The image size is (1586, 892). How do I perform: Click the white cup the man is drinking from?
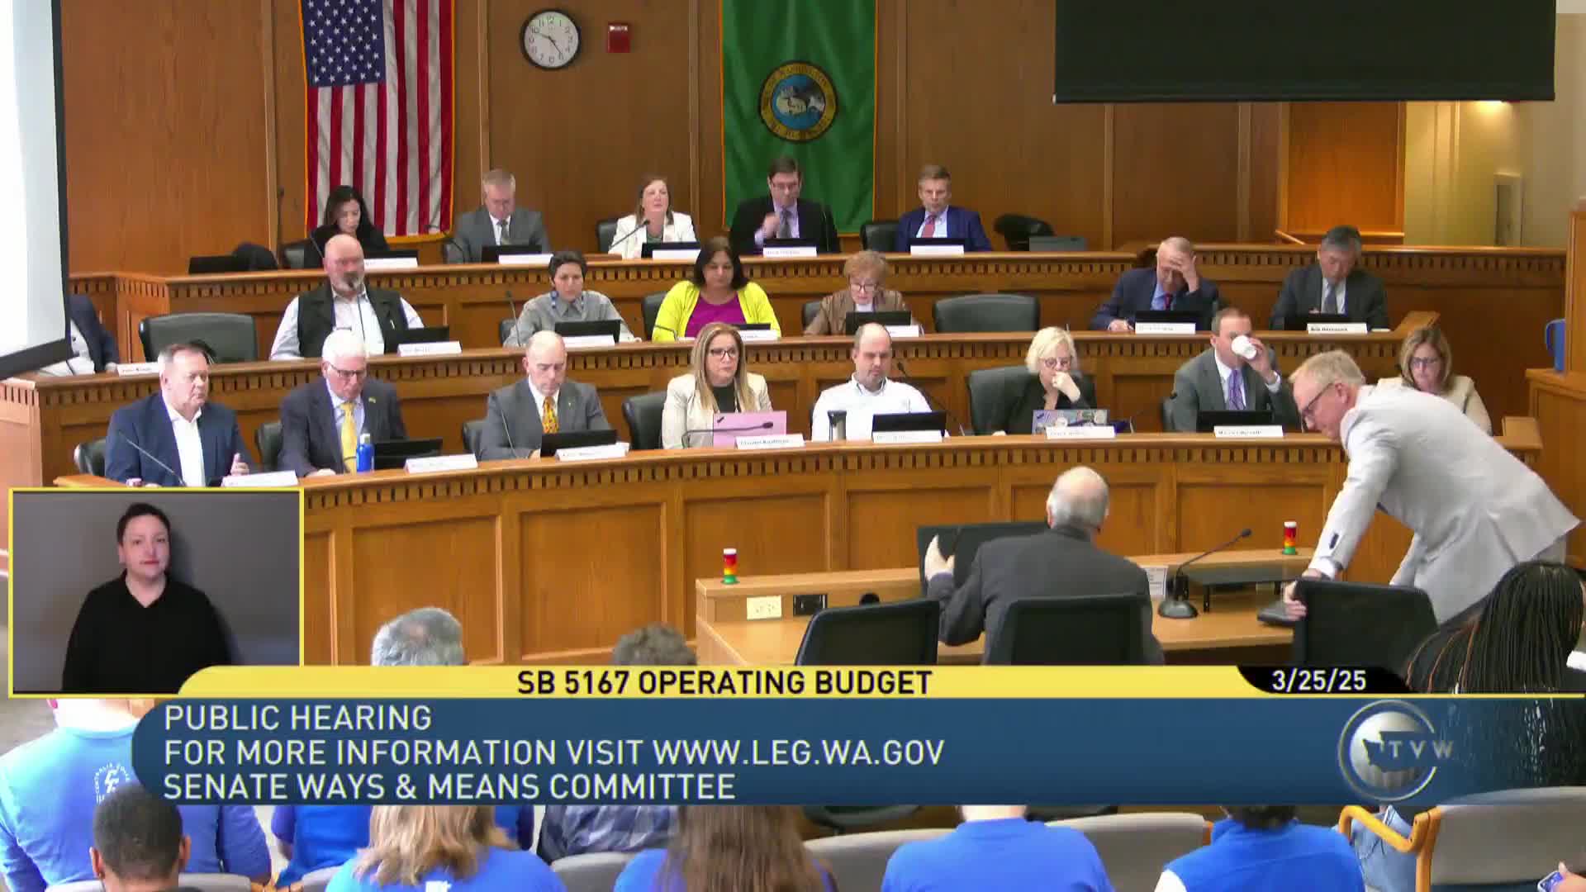pyautogui.click(x=1244, y=348)
